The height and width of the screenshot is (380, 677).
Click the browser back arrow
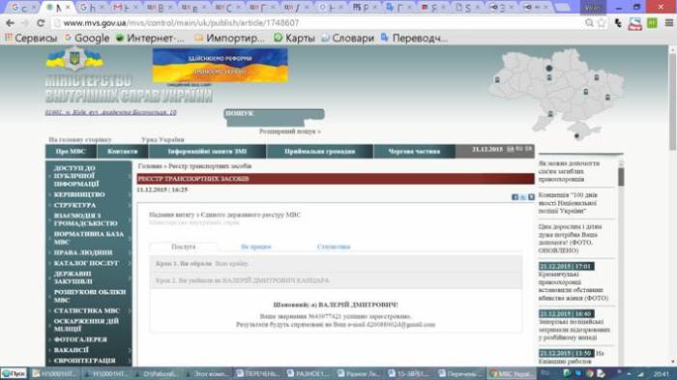click(10, 23)
